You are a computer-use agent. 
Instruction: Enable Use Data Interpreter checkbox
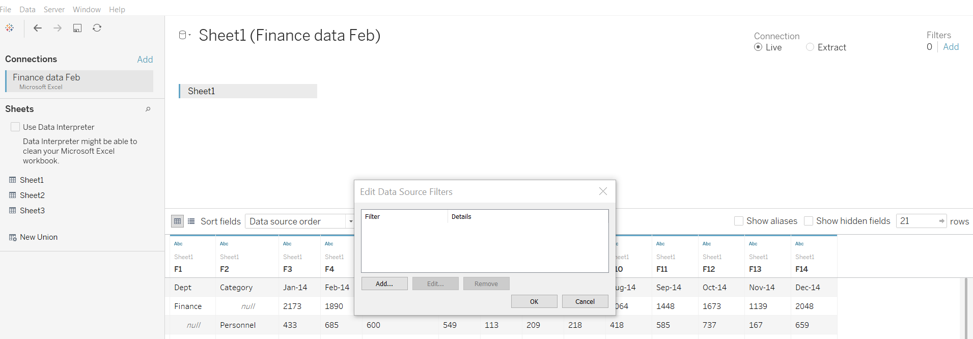[15, 127]
